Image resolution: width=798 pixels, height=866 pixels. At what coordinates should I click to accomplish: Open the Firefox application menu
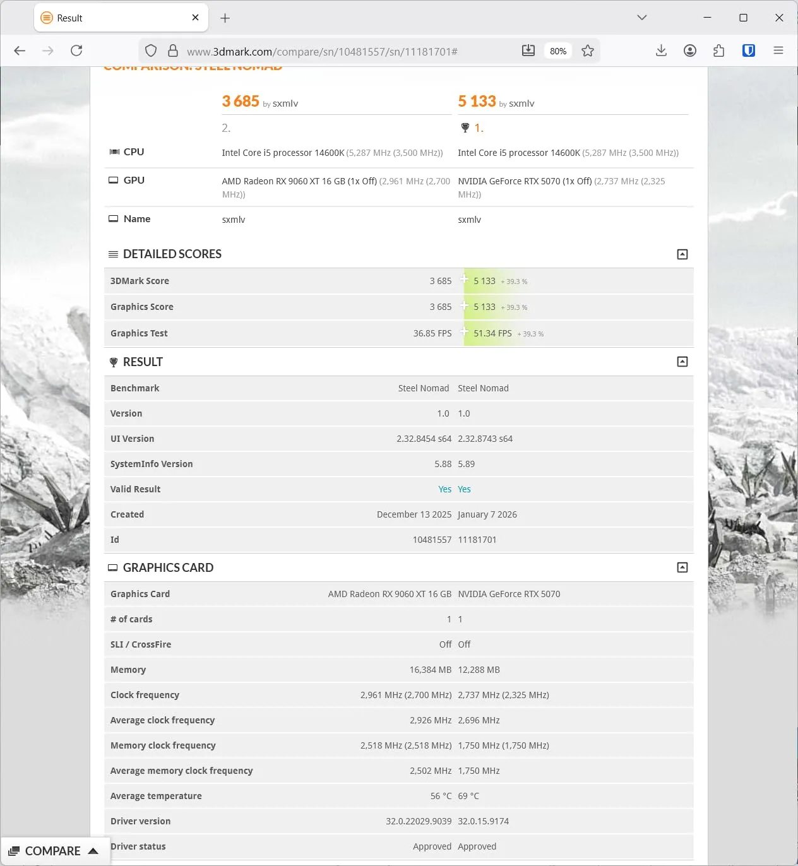778,50
